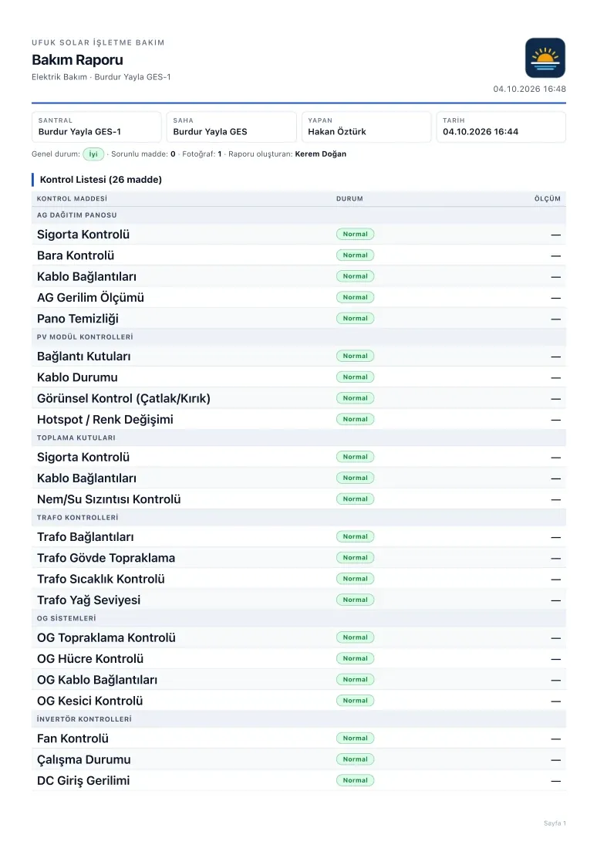Select the Tarih 04.10.2026 16:44 card

tap(501, 127)
